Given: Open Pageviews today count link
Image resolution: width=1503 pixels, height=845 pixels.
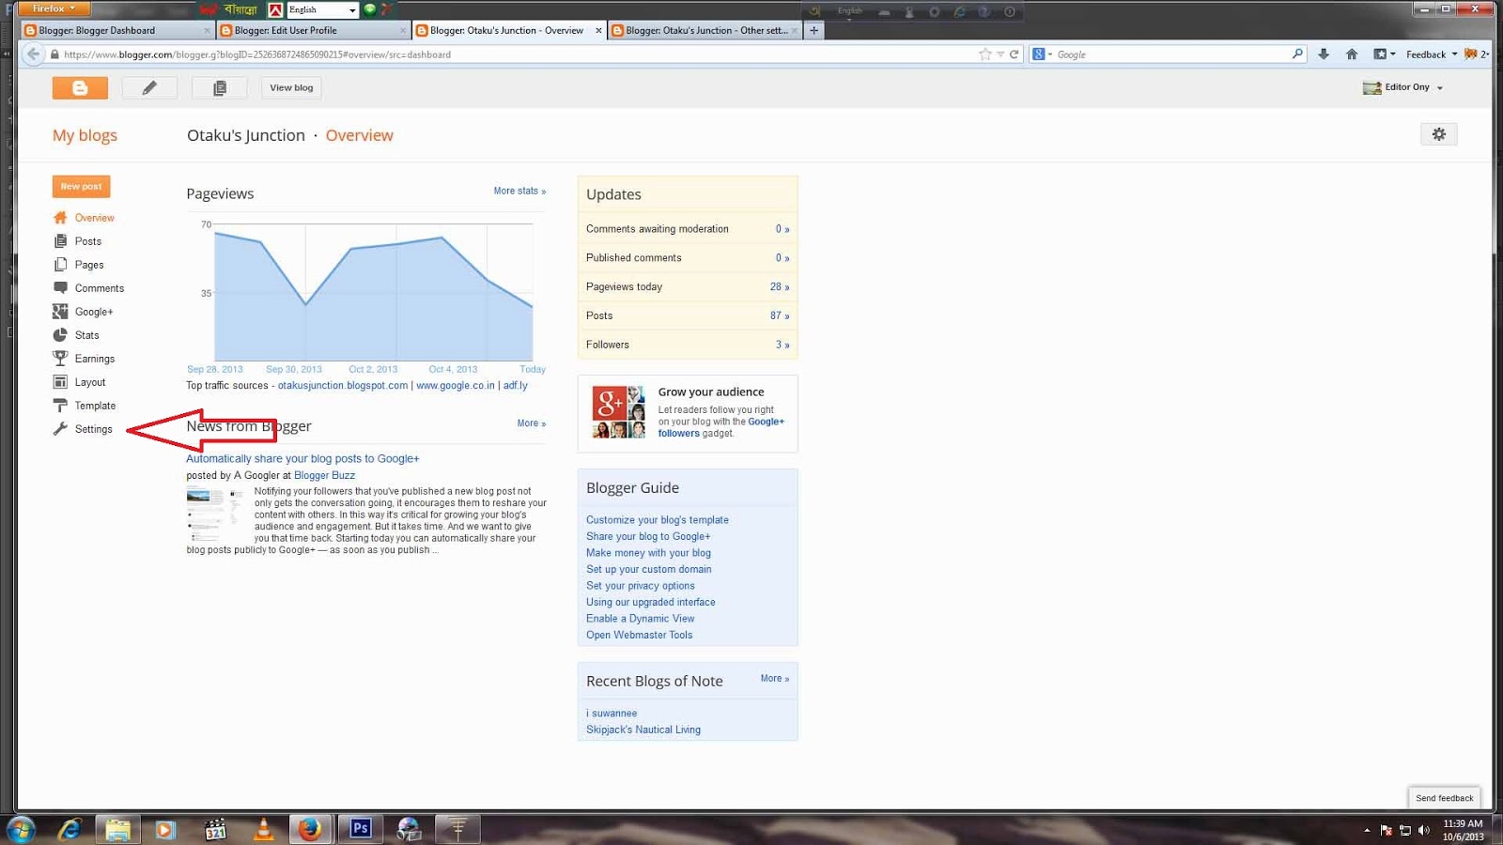Looking at the screenshot, I should pos(780,287).
